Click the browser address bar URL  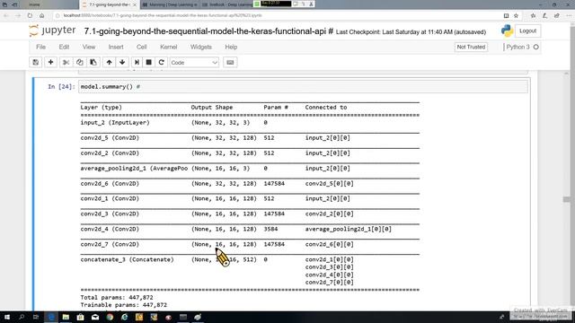163,15
